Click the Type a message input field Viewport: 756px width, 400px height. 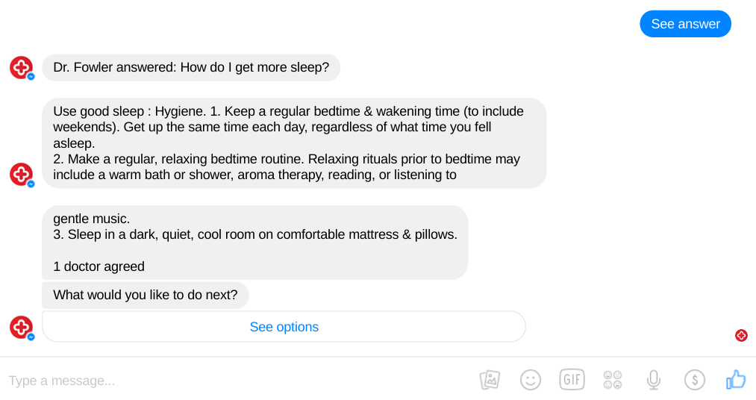[x=237, y=381]
